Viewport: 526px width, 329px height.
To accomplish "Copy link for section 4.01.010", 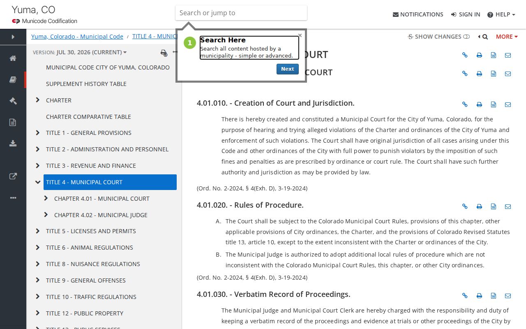I will point(465,104).
